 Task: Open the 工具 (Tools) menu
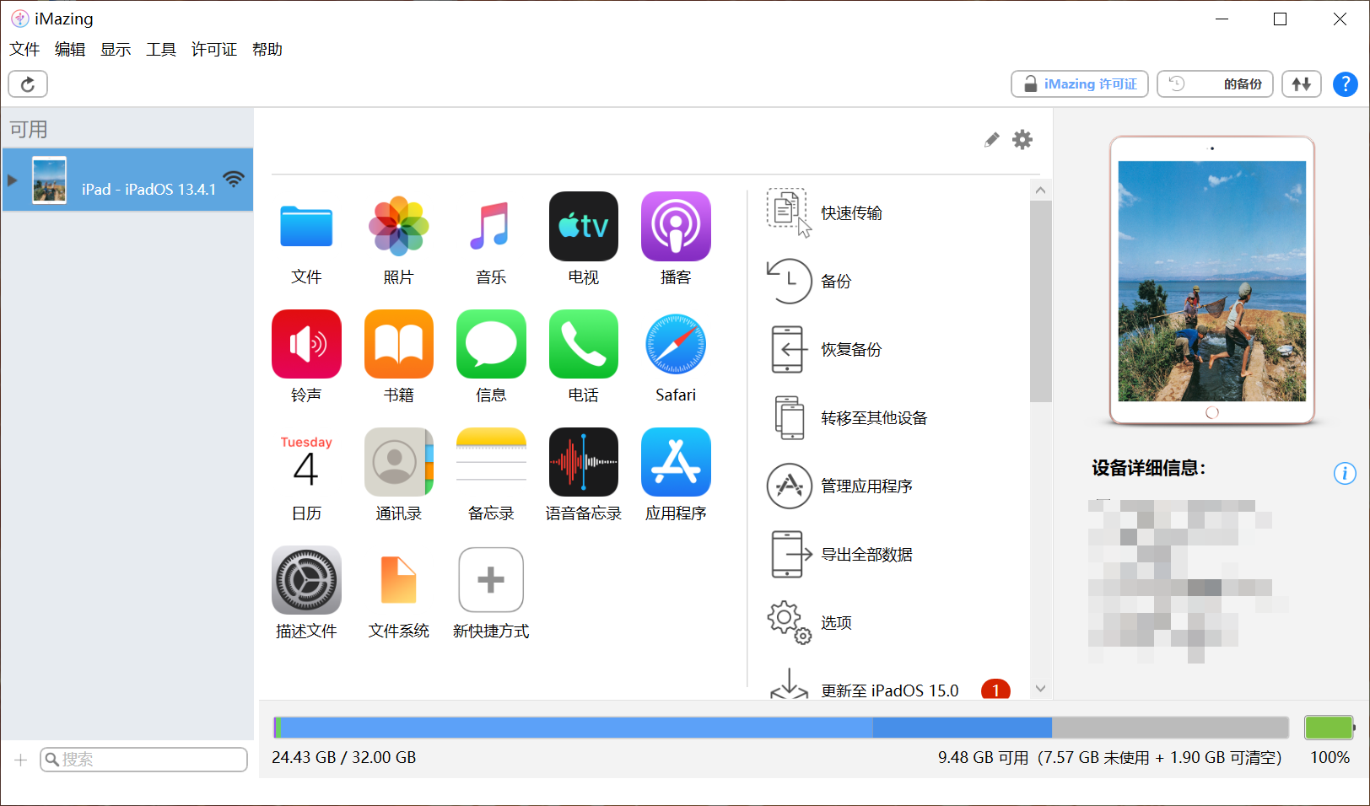(x=160, y=50)
